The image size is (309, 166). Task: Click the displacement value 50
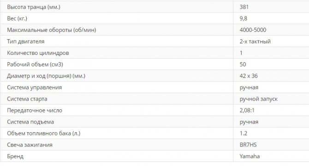click(243, 65)
